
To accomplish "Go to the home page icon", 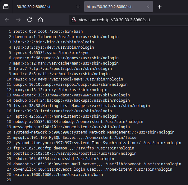I will (40, 20).
